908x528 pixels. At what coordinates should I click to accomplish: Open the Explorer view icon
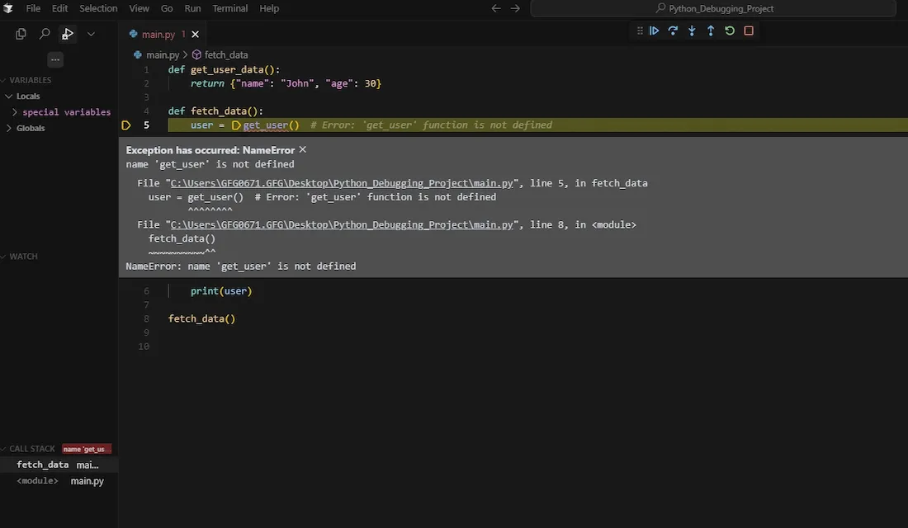(x=21, y=34)
